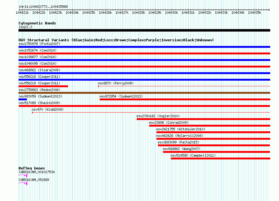Click the black 11q22.3 cytogenetic band bar
Screen dimensions: 279x201
point(144,30)
